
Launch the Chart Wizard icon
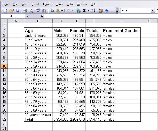[101, 11]
